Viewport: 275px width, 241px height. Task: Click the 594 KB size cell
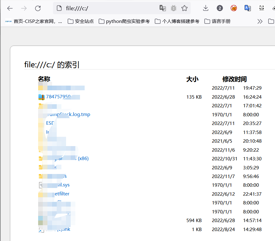point(194,221)
